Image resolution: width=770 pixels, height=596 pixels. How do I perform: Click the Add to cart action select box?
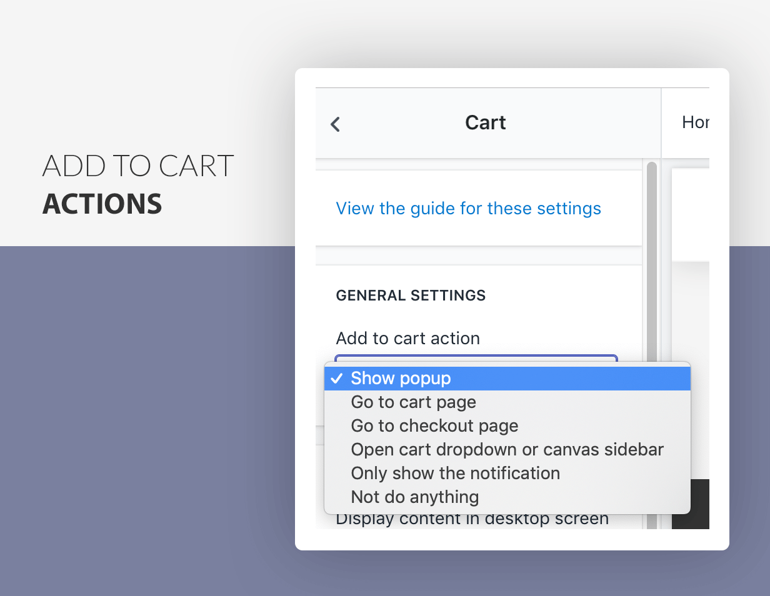pyautogui.click(x=476, y=358)
